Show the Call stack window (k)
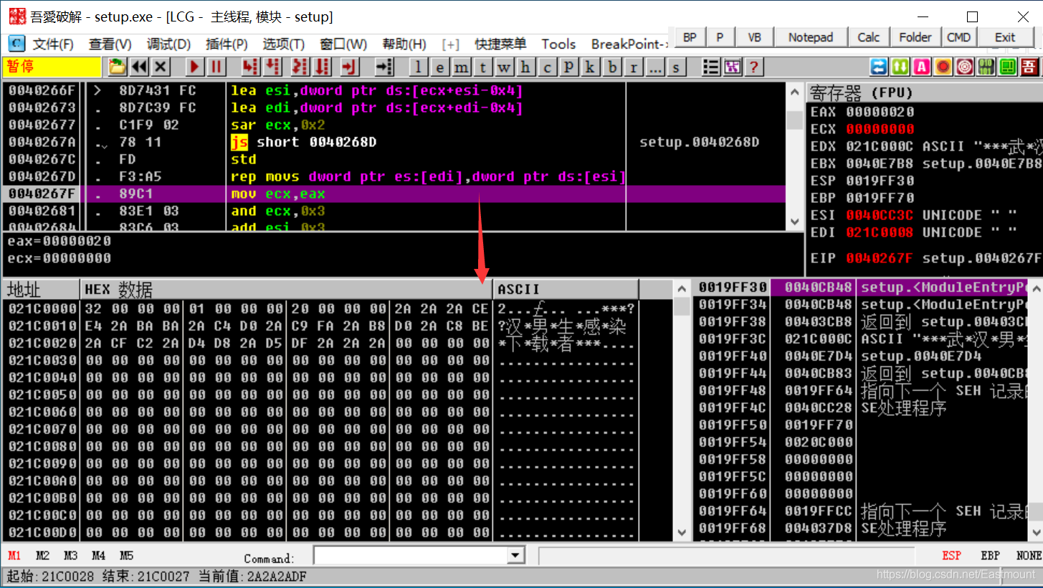This screenshot has height=588, width=1043. click(x=590, y=67)
